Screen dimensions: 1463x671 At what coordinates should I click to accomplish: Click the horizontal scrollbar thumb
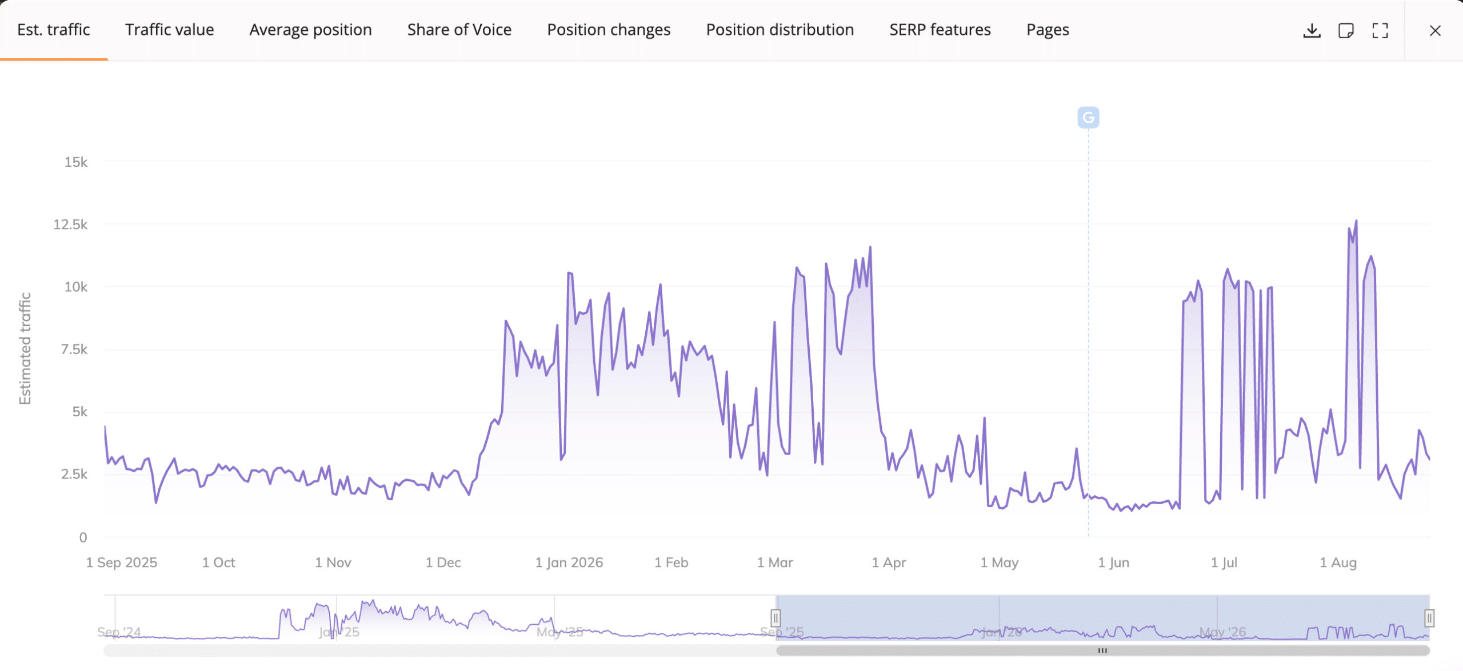[x=1102, y=650]
